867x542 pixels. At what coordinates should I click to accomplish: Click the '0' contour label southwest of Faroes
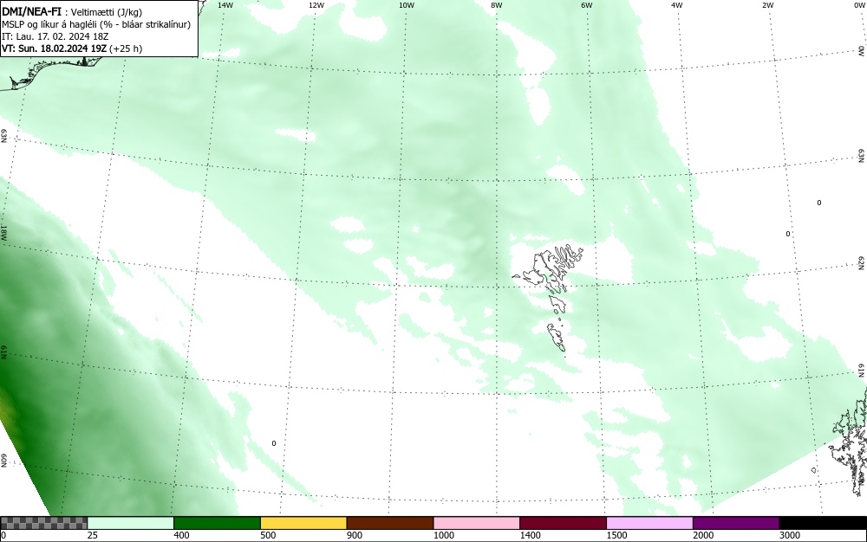coord(274,444)
